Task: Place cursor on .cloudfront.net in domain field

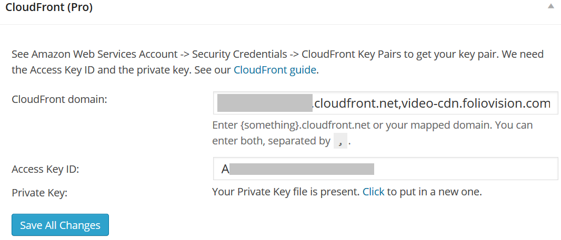Action: coord(355,103)
